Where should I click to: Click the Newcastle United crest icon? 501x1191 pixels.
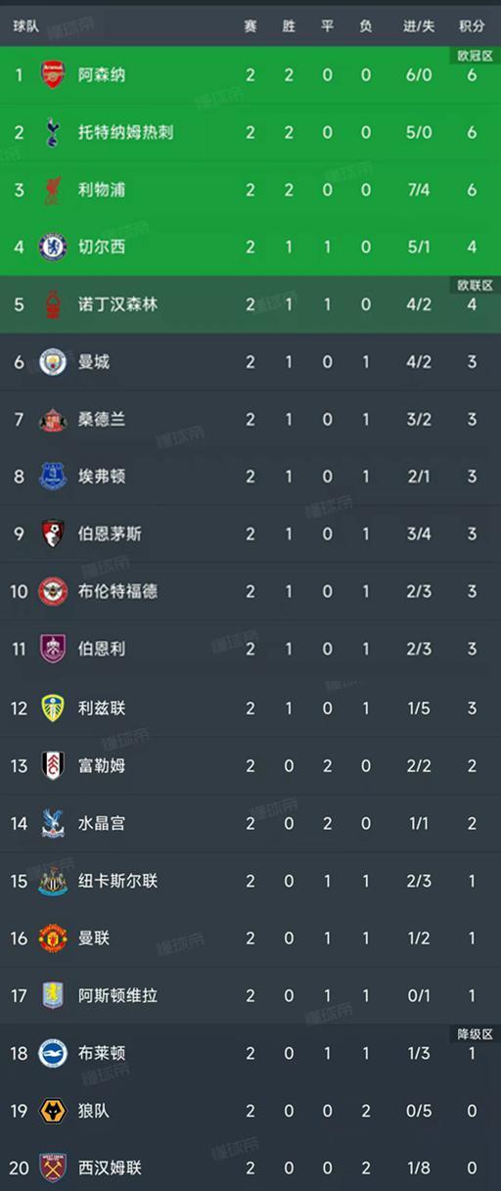53,881
